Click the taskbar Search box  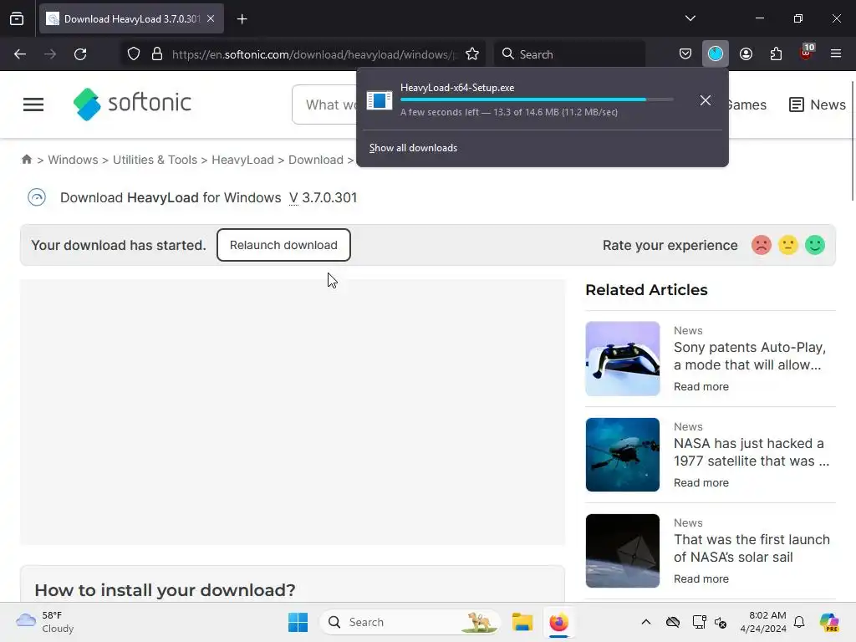pos(410,622)
